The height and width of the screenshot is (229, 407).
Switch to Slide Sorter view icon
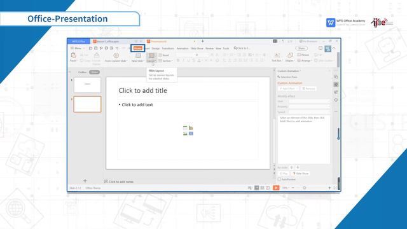tap(263, 188)
